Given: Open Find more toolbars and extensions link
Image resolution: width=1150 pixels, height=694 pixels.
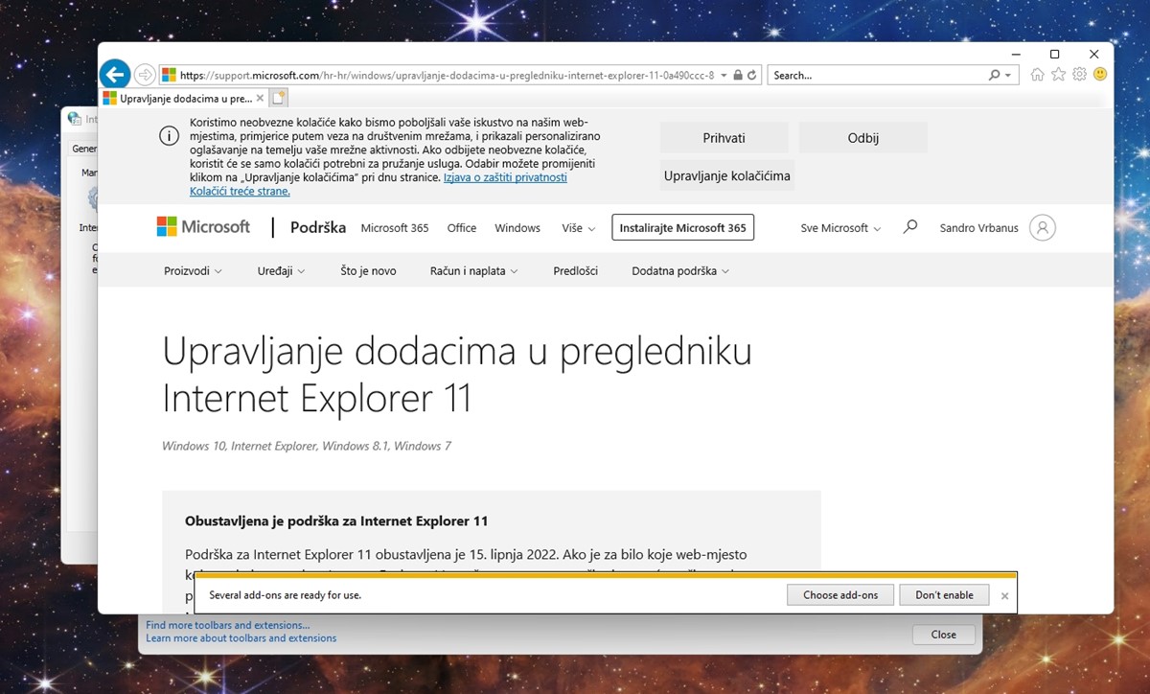Looking at the screenshot, I should click(x=227, y=625).
